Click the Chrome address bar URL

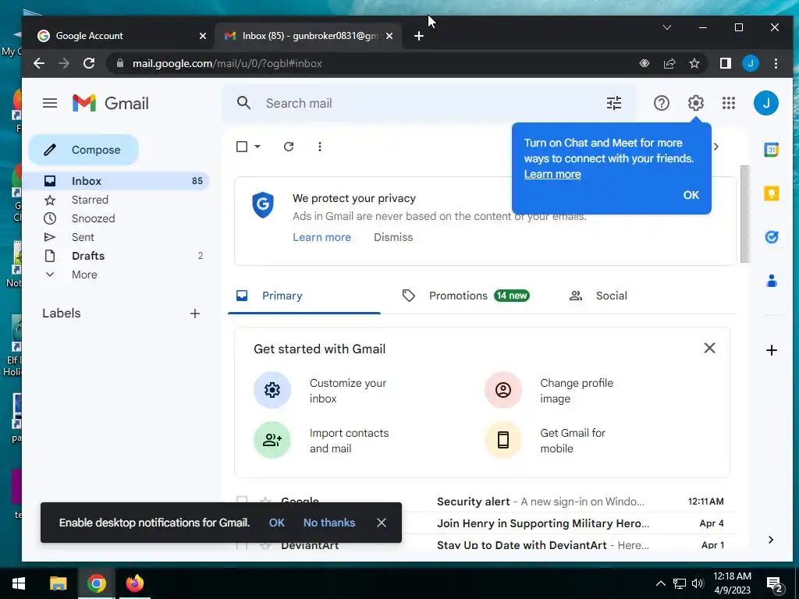coord(227,63)
